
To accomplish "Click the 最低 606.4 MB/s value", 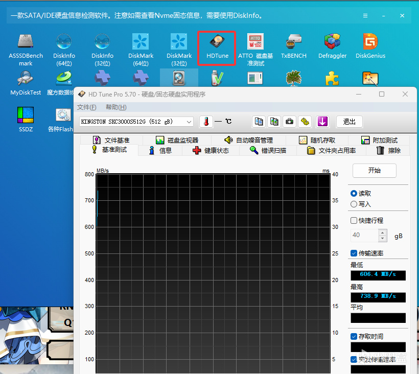I will point(378,275).
